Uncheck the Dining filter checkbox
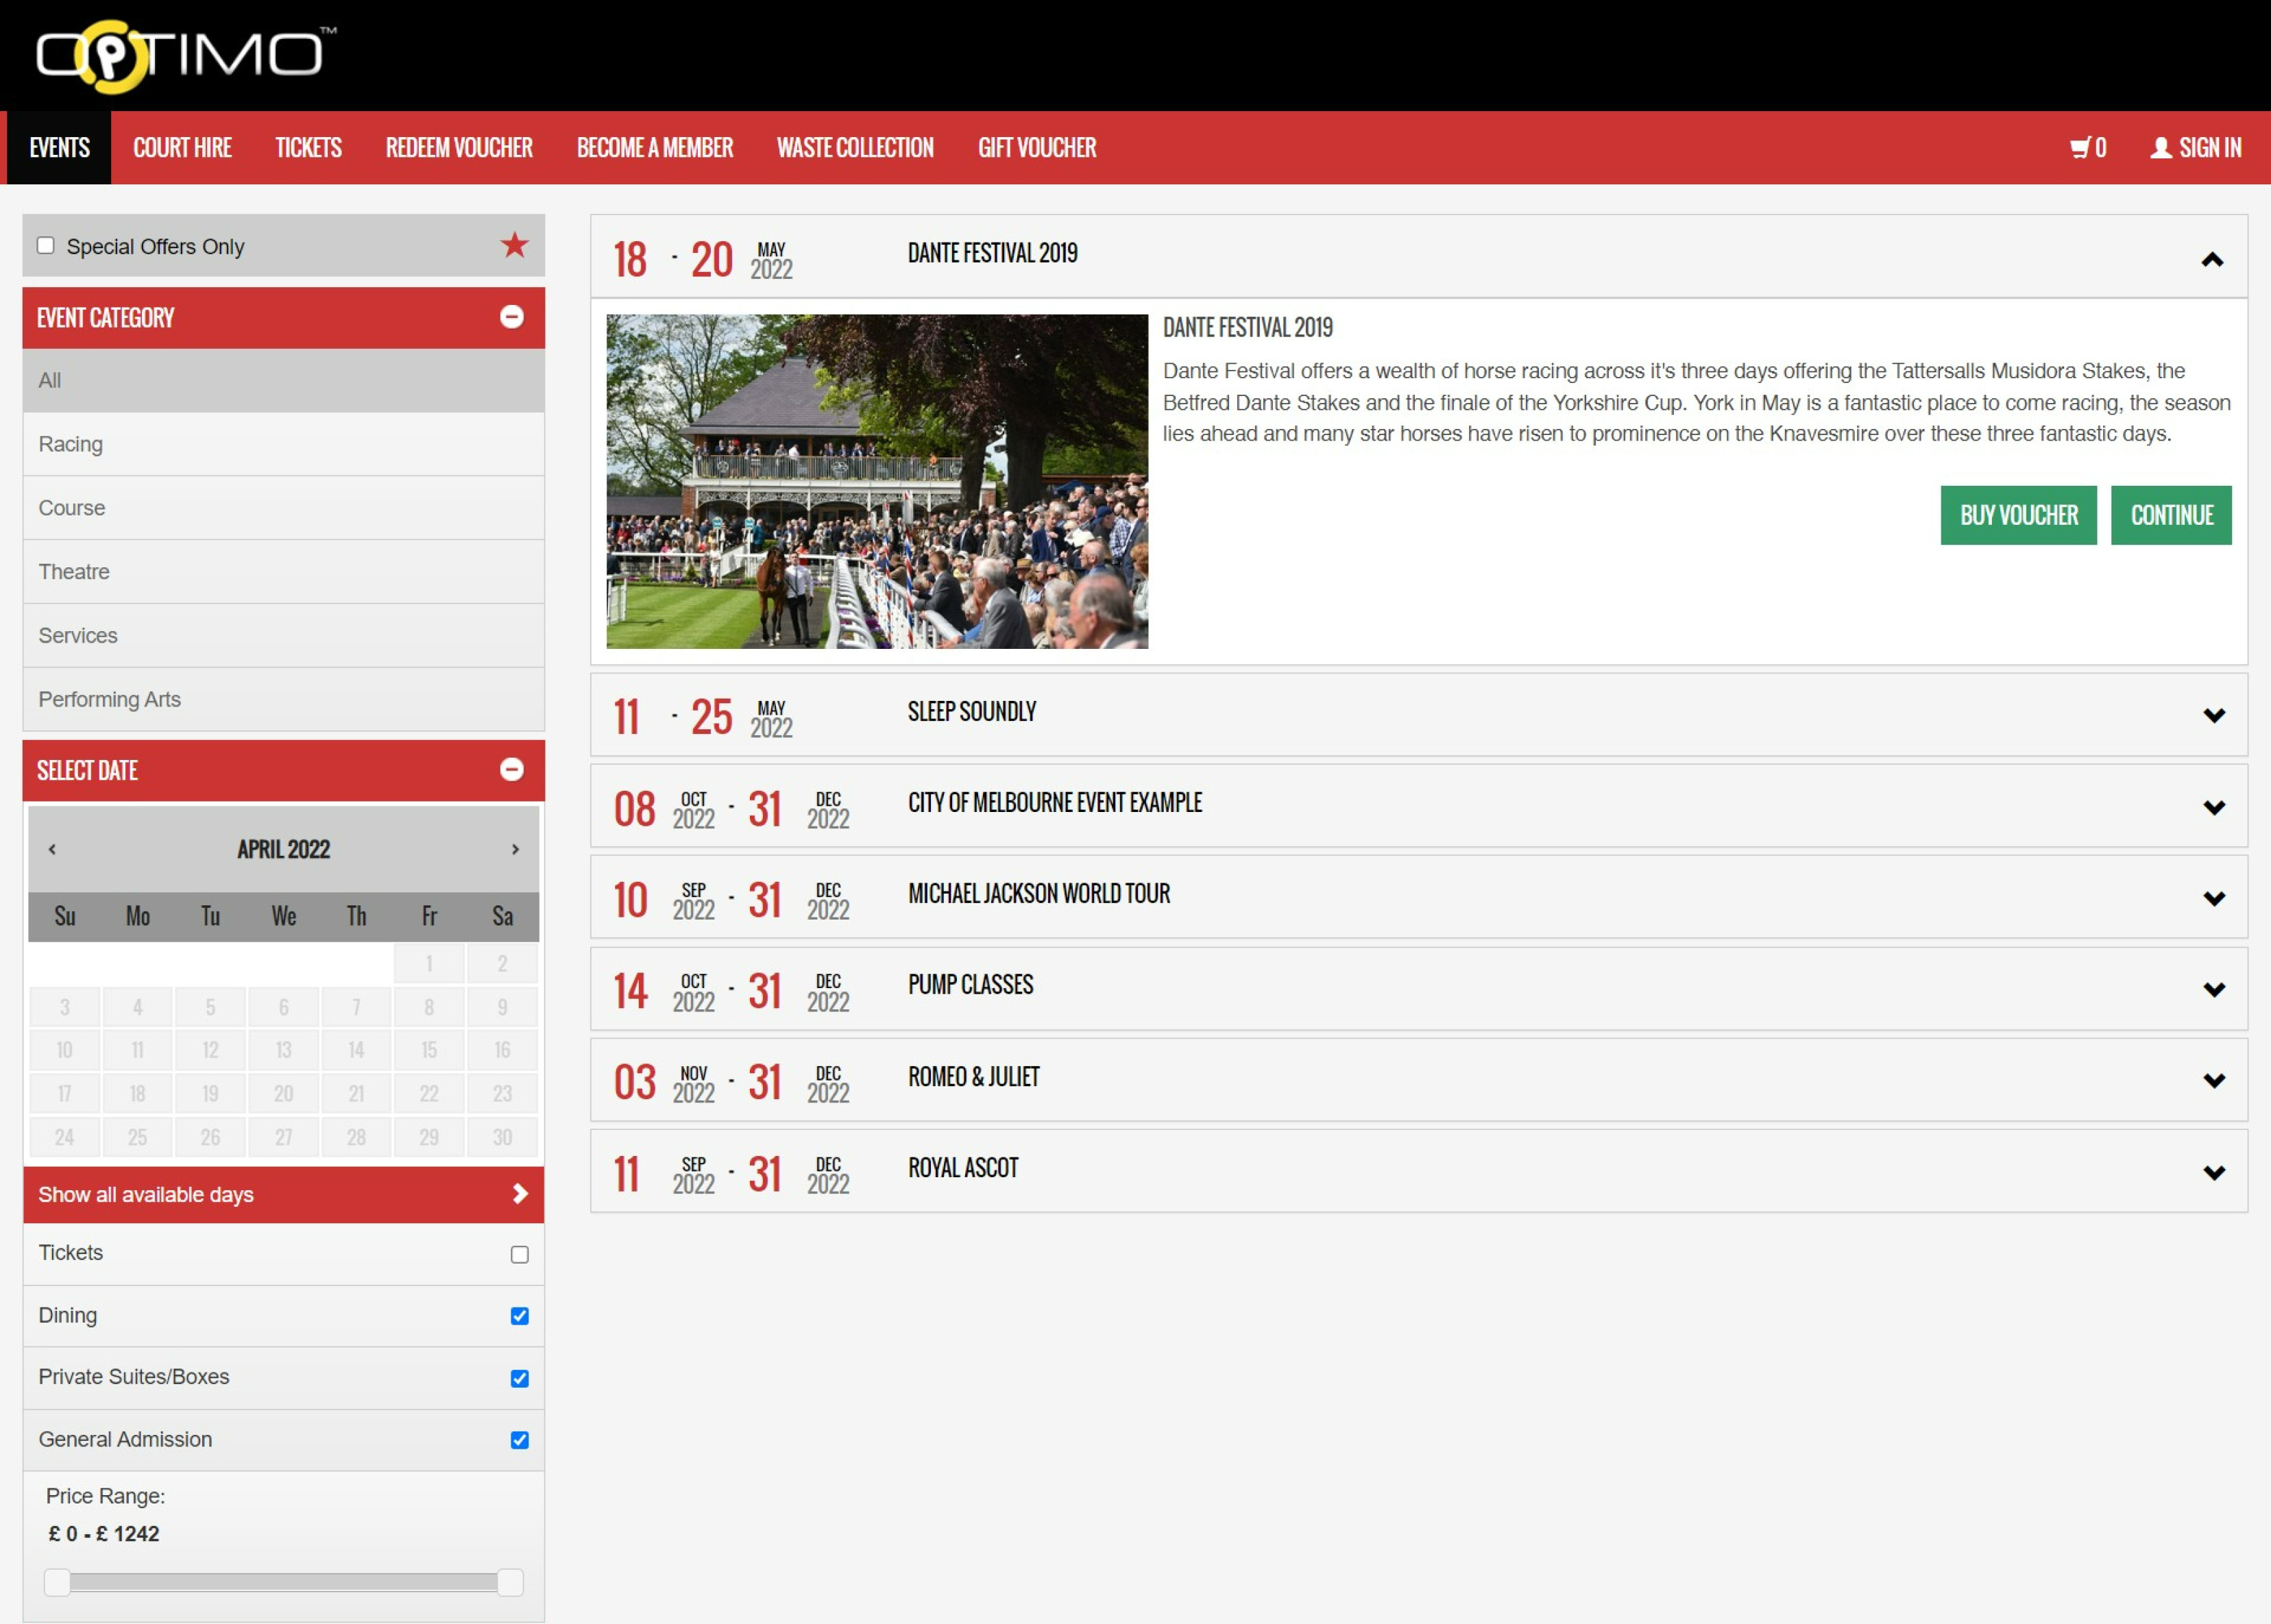This screenshot has height=1624, width=2271. pyautogui.click(x=519, y=1316)
